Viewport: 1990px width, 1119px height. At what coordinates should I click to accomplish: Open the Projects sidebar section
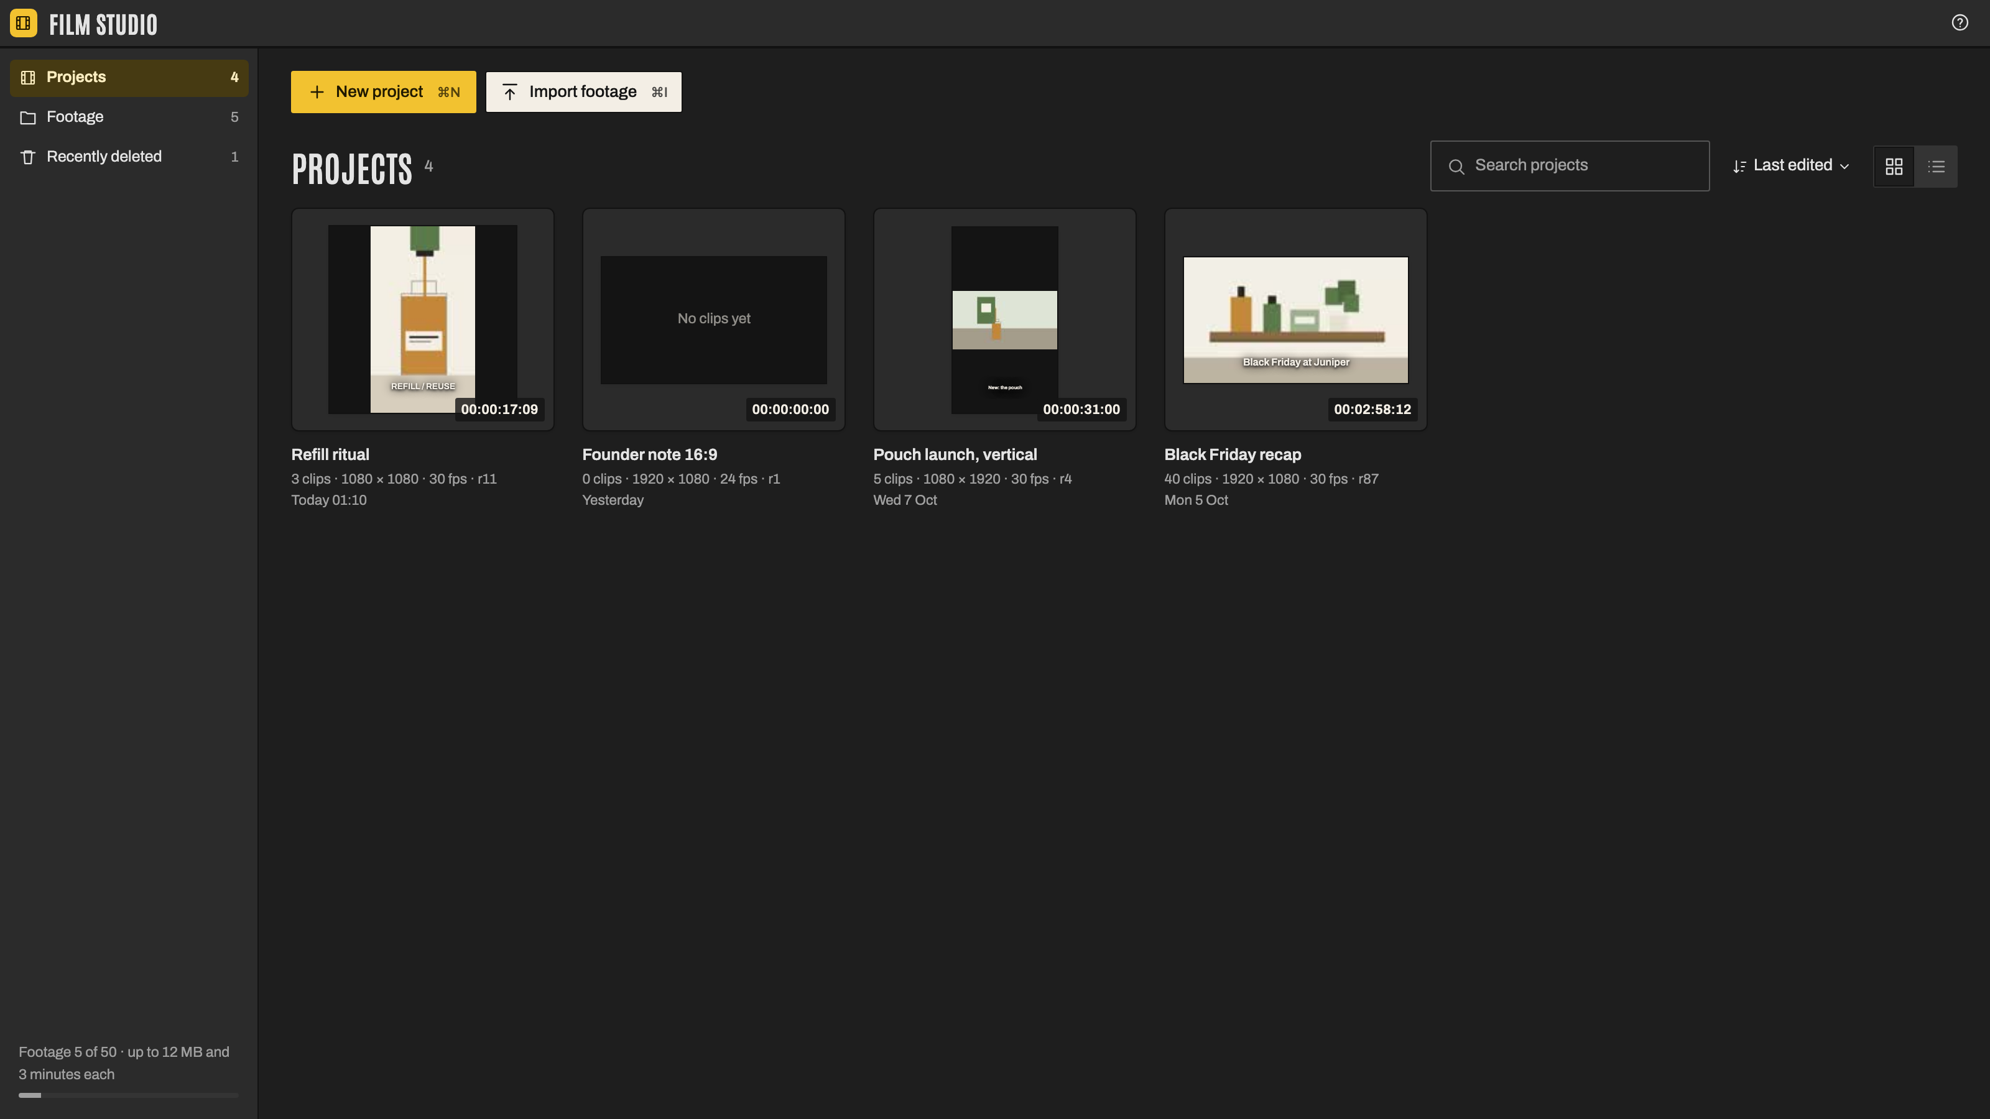coord(129,77)
